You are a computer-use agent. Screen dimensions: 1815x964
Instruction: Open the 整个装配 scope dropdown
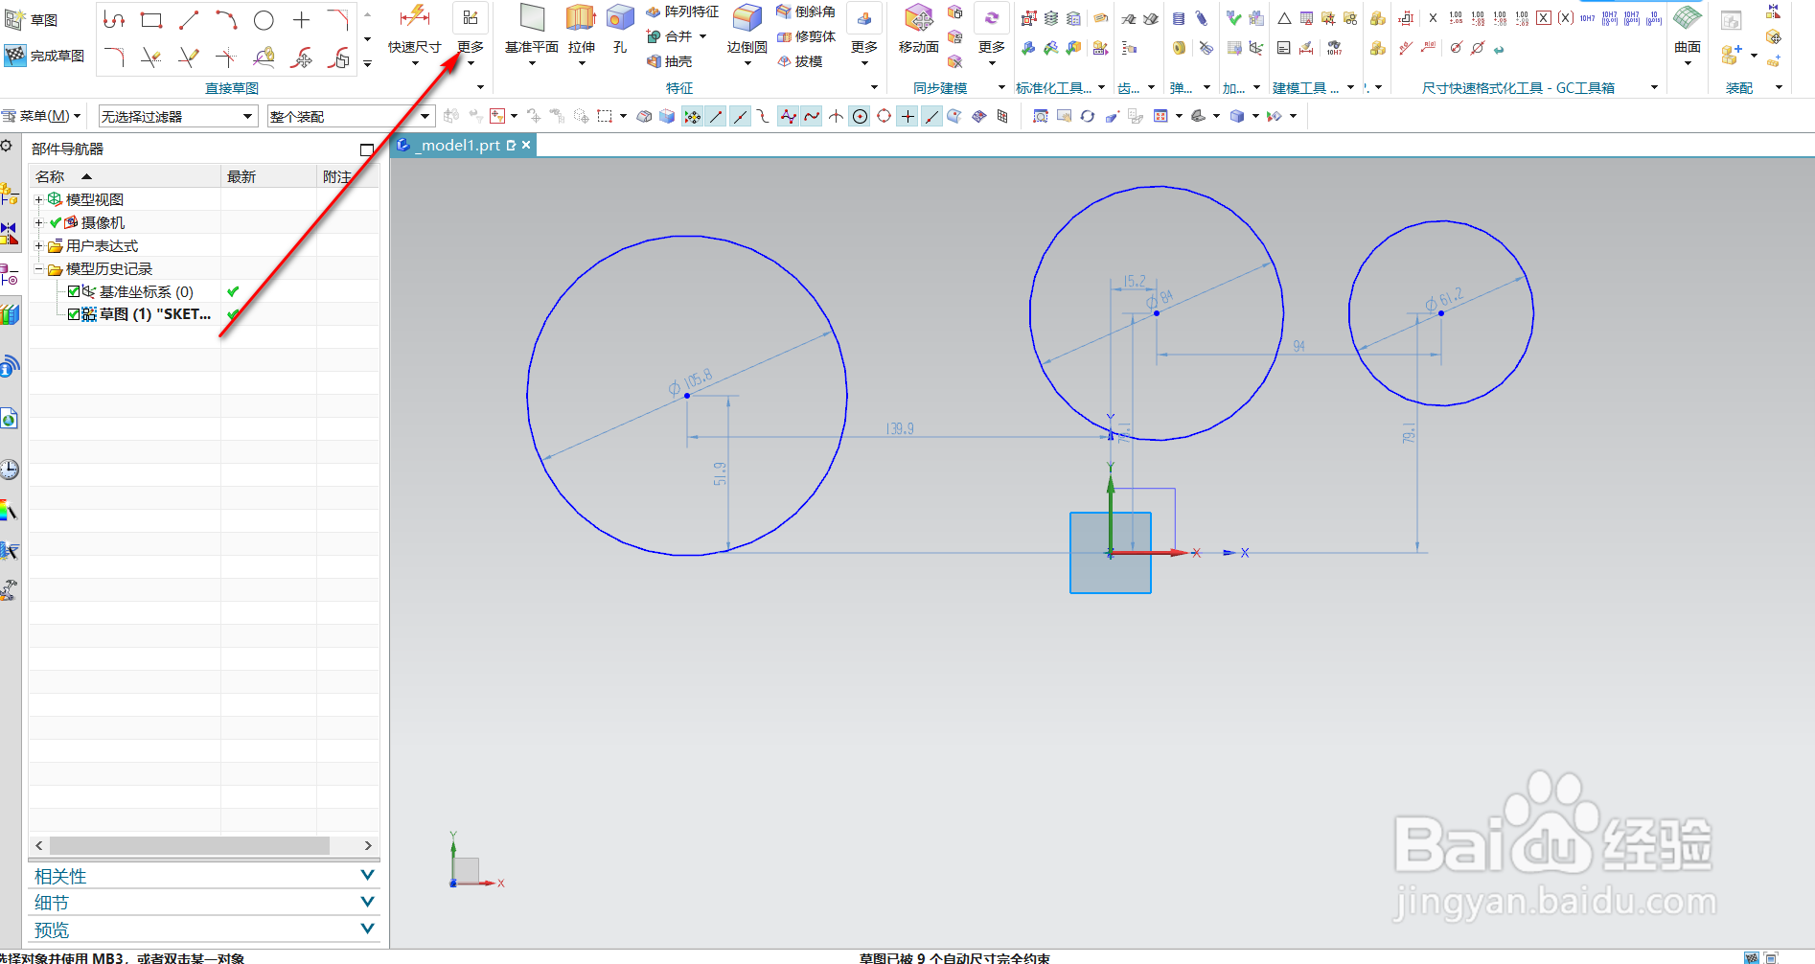[351, 116]
